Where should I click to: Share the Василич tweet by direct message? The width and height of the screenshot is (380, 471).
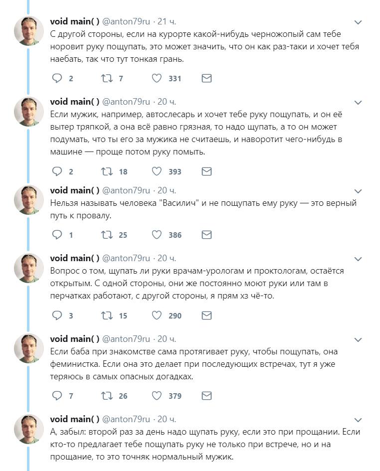[206, 235]
